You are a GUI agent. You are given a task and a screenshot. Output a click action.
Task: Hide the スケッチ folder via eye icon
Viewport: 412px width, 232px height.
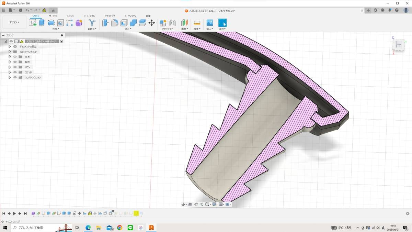pos(15,72)
